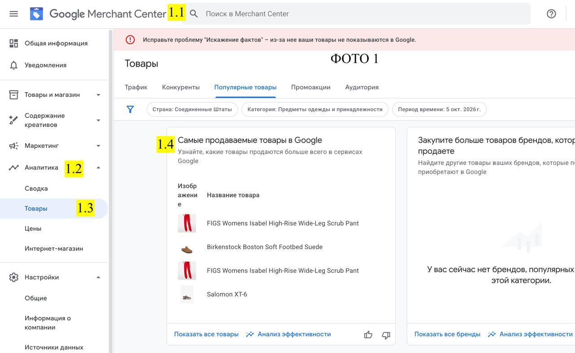Click the Показать все бренды link
The height and width of the screenshot is (353, 575).
point(447,334)
